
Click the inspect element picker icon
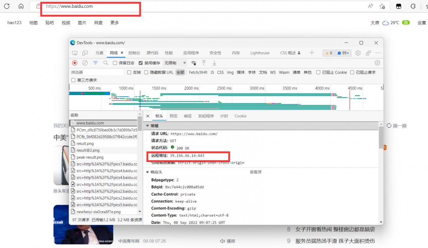(75, 53)
